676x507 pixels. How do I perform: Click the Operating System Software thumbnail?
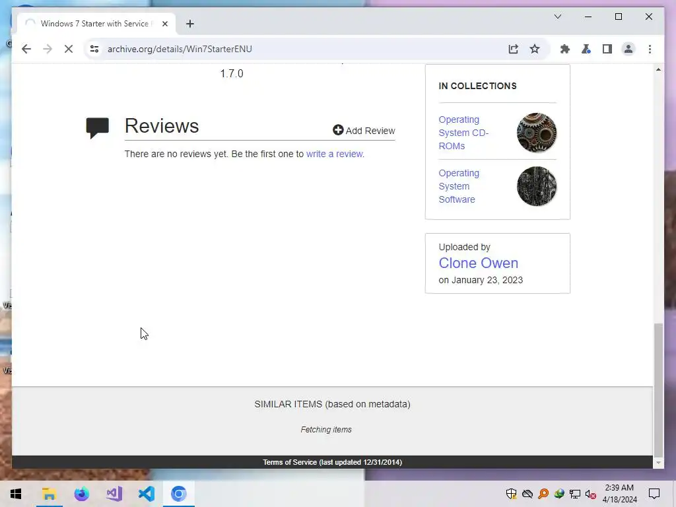point(536,186)
